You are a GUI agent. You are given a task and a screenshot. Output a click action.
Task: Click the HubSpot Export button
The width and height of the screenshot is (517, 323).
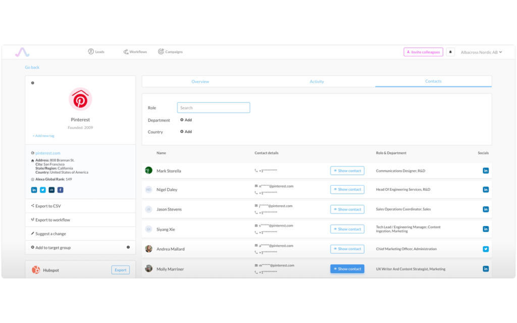click(x=120, y=270)
